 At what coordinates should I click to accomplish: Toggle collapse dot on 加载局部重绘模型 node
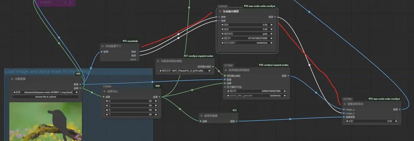pyautogui.click(x=158, y=61)
